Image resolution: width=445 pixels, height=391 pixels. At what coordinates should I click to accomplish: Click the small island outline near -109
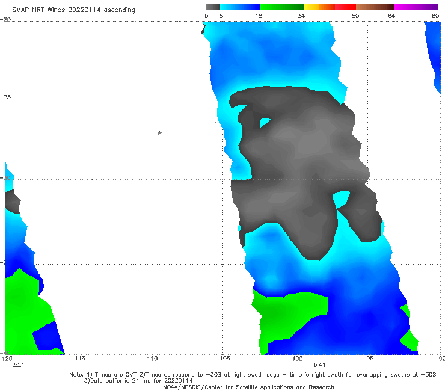tap(159, 132)
